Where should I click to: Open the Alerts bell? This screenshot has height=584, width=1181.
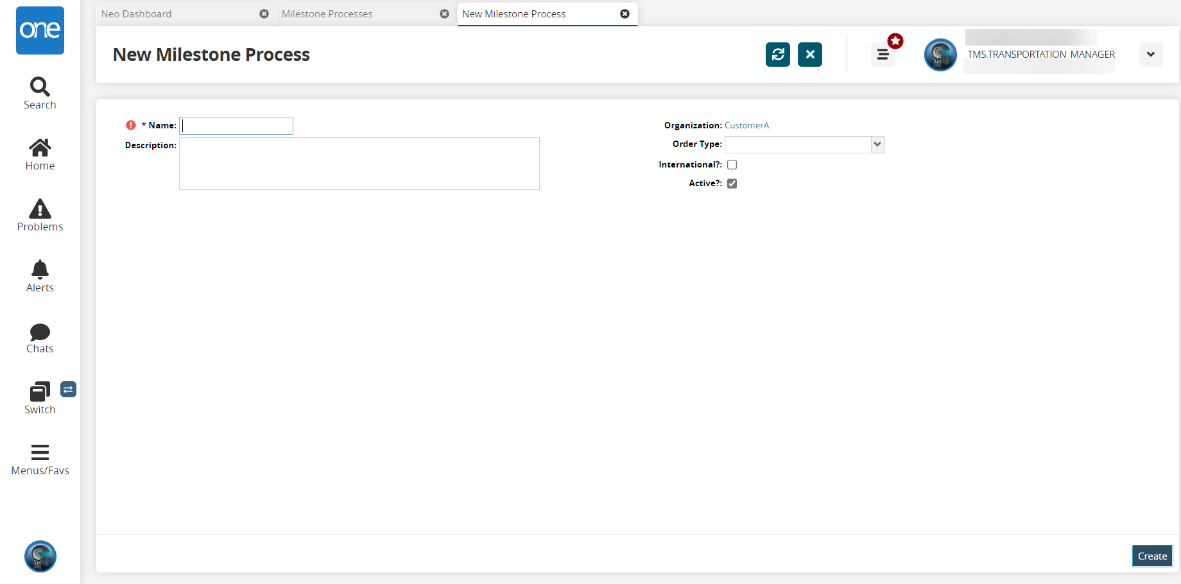(40, 277)
